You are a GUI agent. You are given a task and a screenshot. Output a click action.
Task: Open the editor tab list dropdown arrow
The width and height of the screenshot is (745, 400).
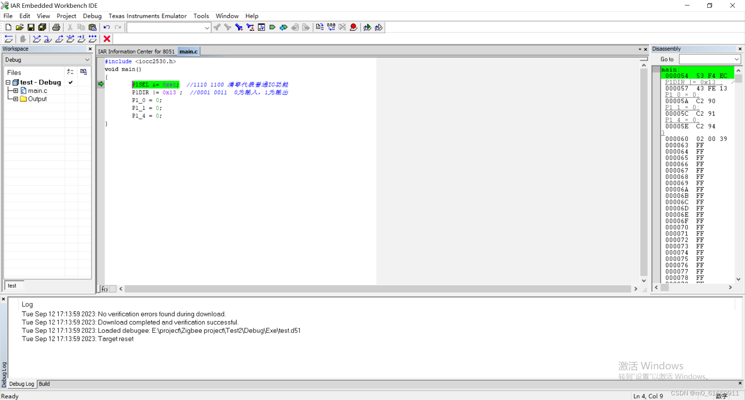[x=640, y=49]
